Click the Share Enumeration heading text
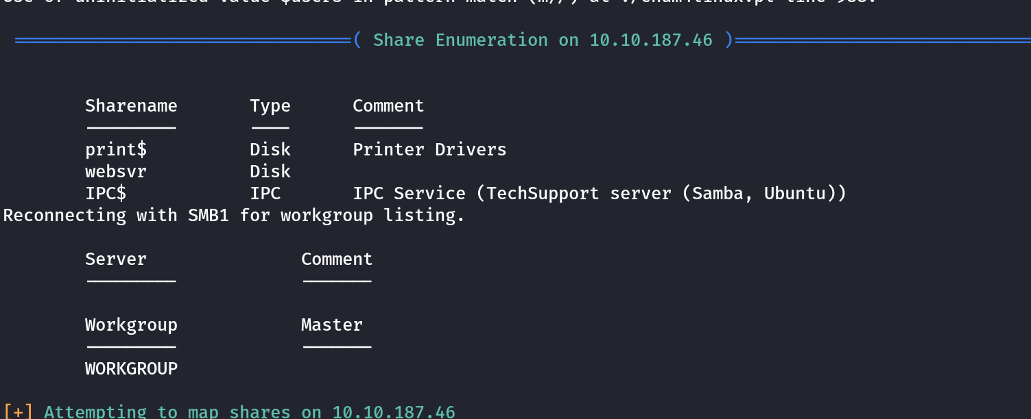The height and width of the screenshot is (419, 1031). tap(460, 40)
